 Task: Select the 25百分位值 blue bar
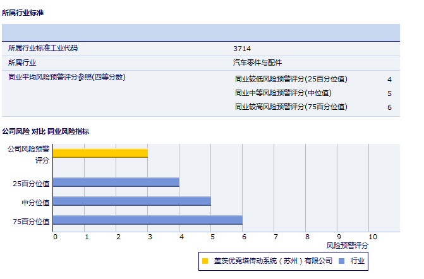pyautogui.click(x=116, y=182)
